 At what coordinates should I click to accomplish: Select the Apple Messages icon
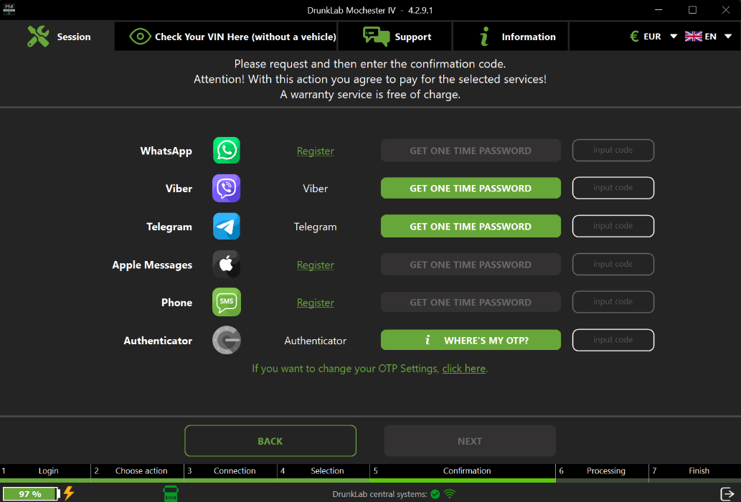[x=226, y=264]
